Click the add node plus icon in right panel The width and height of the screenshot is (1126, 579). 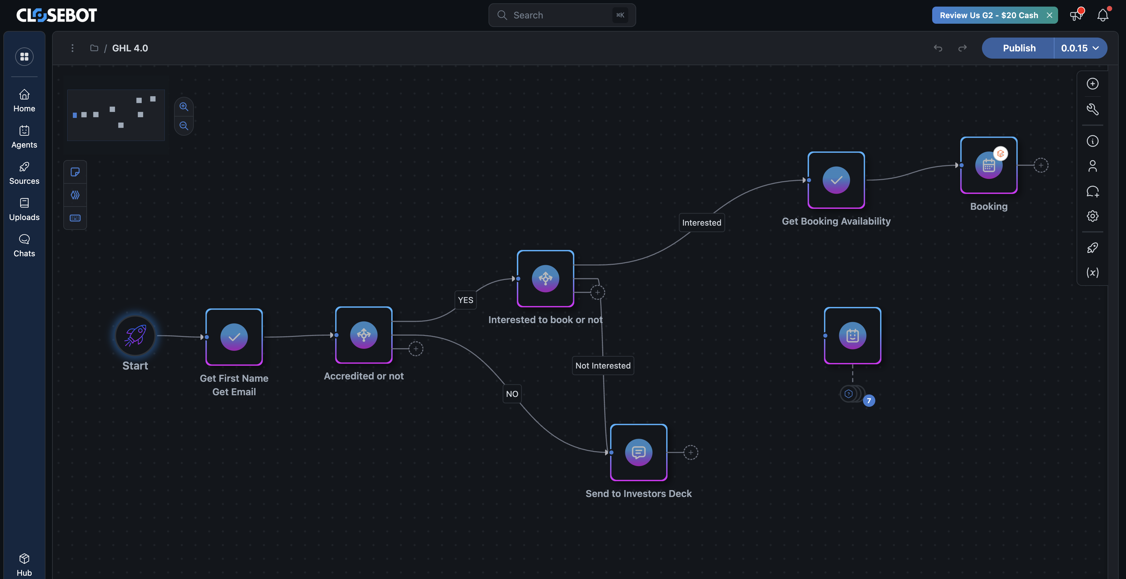[1092, 84]
